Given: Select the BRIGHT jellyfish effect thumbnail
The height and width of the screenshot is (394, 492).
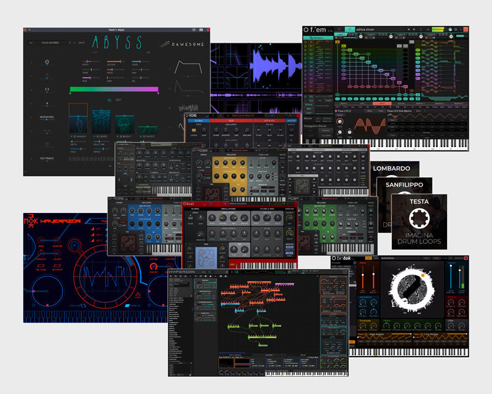Looking at the screenshot, I should coord(125,124).
